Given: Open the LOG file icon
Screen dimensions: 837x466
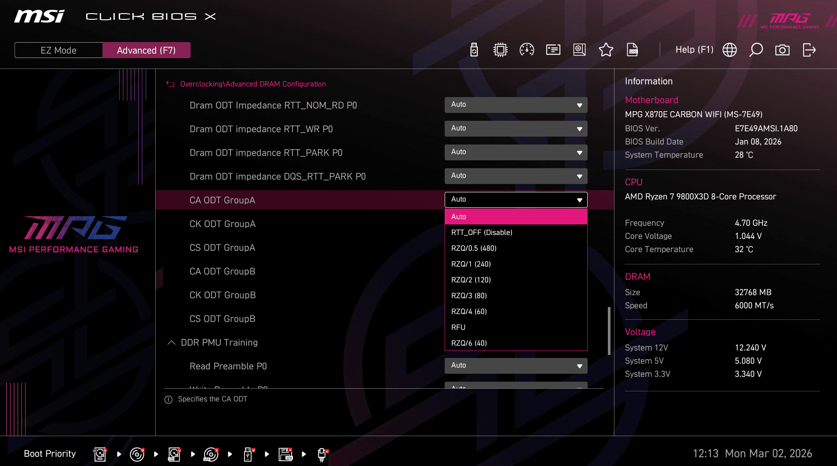Looking at the screenshot, I should [x=632, y=50].
